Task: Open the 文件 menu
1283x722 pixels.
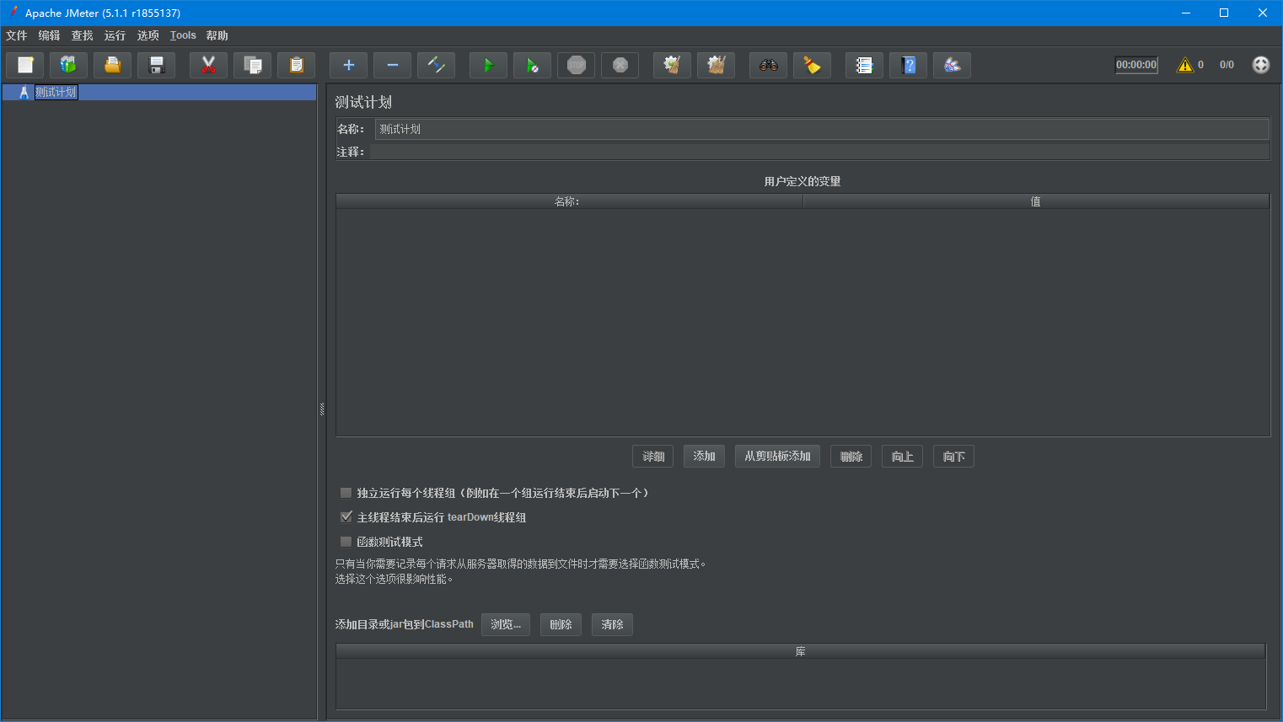Action: click(x=16, y=35)
